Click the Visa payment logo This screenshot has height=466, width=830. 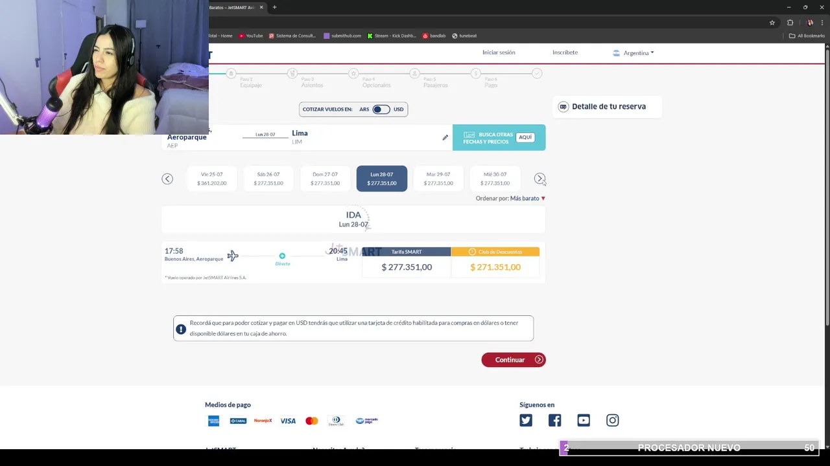coord(288,421)
